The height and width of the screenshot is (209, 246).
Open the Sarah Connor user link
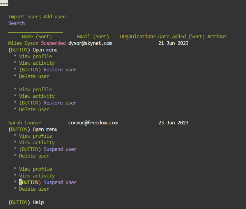pos(25,123)
